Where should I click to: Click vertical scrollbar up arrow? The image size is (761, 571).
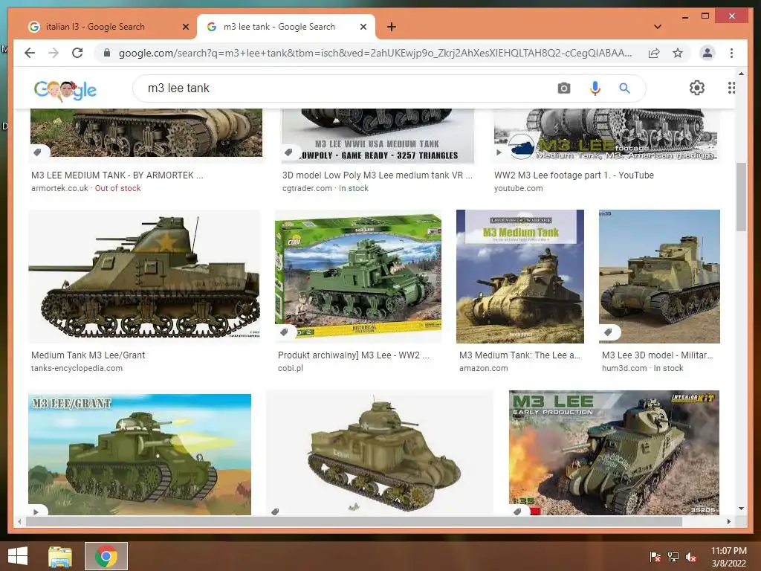[741, 74]
